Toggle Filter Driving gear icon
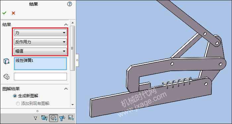The width and height of the screenshot is (232, 124). [53, 118]
